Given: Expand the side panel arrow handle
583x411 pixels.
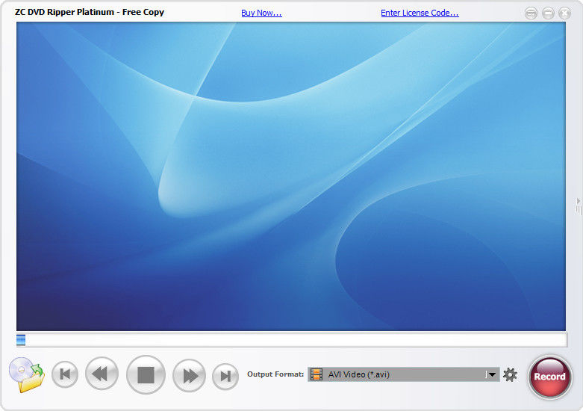Looking at the screenshot, I should (x=579, y=205).
